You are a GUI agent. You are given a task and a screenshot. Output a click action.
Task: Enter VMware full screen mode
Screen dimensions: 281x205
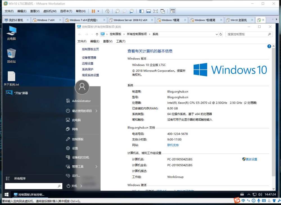155,11
